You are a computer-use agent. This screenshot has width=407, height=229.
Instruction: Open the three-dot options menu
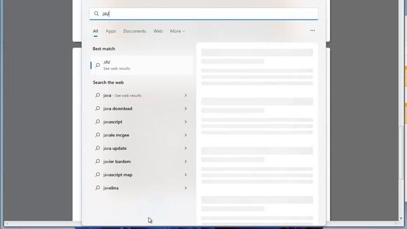click(x=312, y=31)
